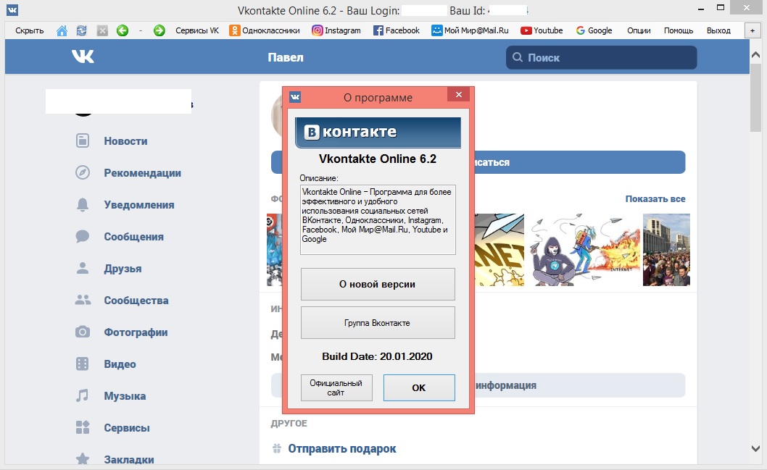Open Facebook from the toolbar
Image resolution: width=767 pixels, height=470 pixels.
click(x=397, y=30)
